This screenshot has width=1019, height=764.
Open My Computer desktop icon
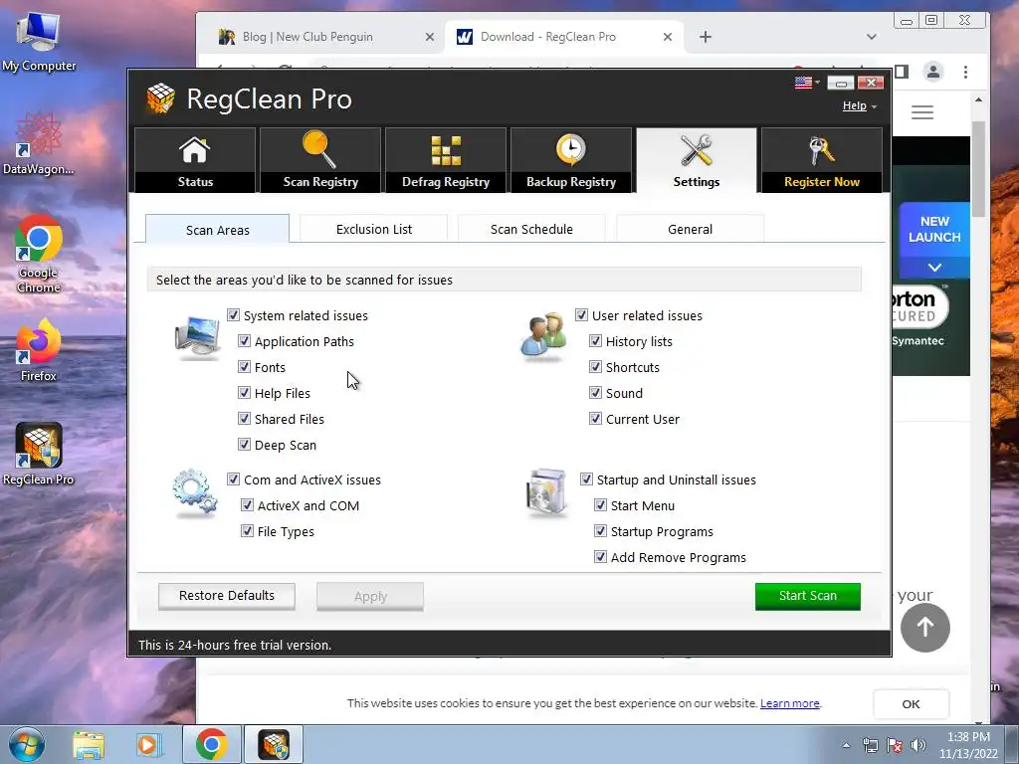(x=39, y=42)
